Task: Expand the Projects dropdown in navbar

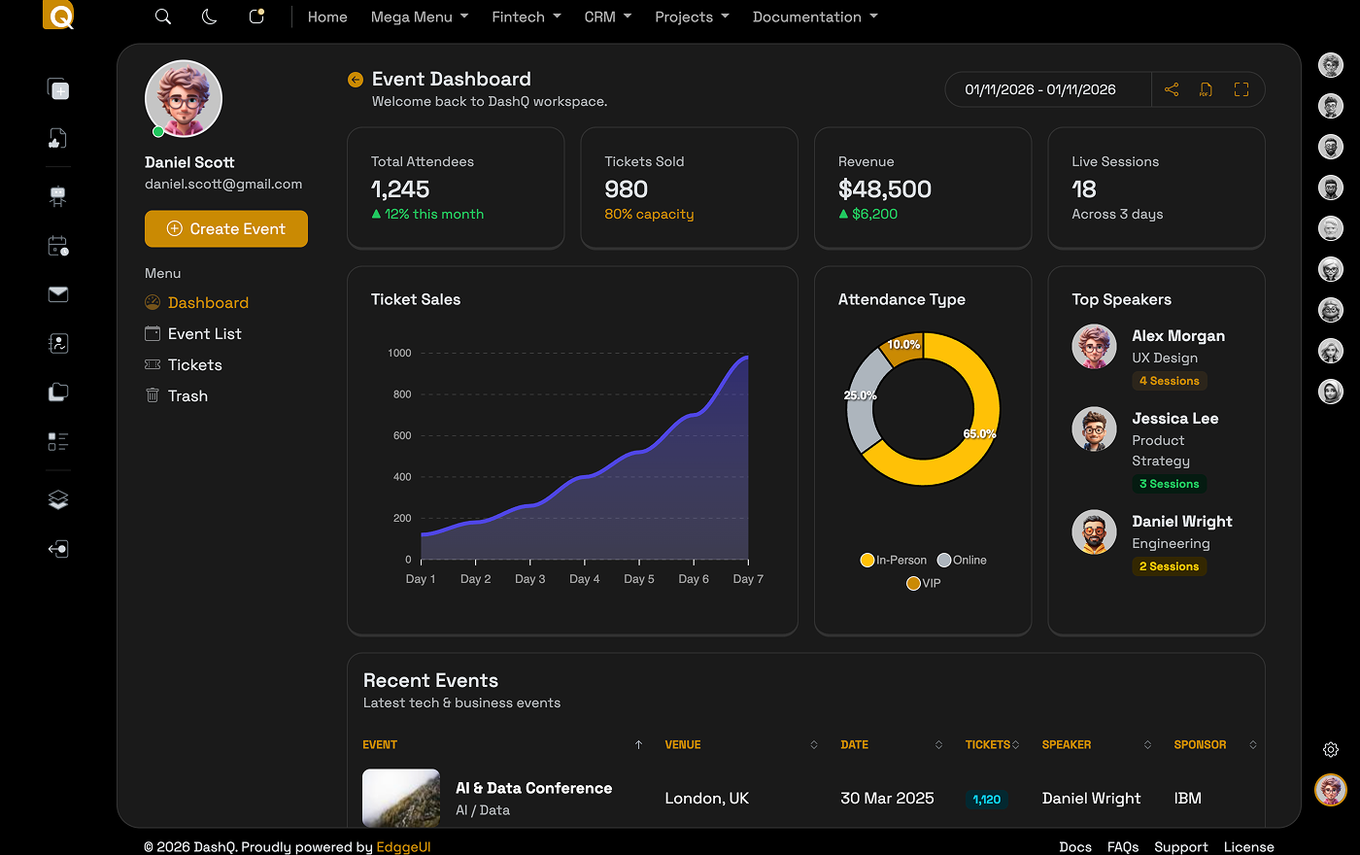Action: pyautogui.click(x=692, y=17)
